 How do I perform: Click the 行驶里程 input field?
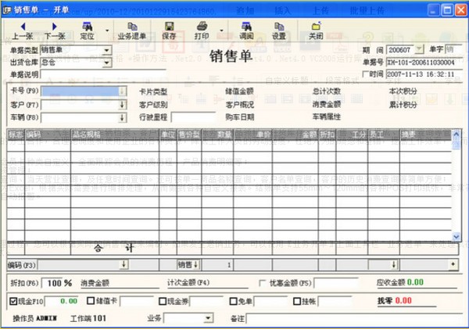point(193,117)
